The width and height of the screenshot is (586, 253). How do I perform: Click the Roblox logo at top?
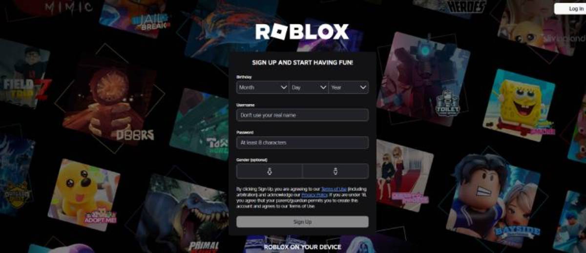(x=302, y=32)
